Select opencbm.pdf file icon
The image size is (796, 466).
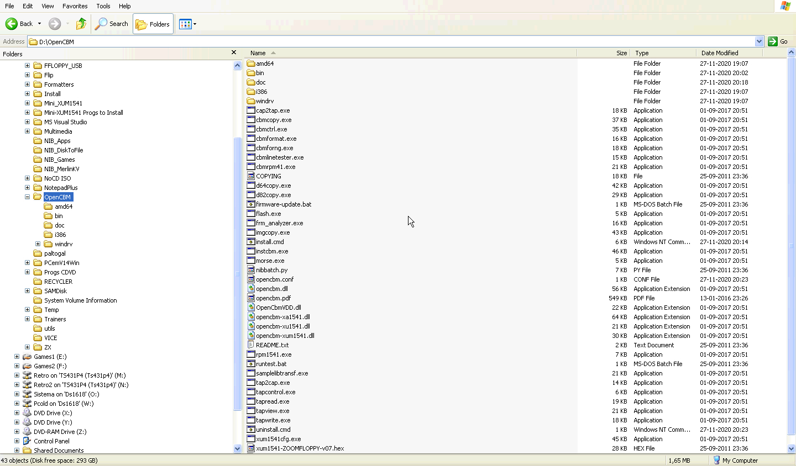click(251, 298)
